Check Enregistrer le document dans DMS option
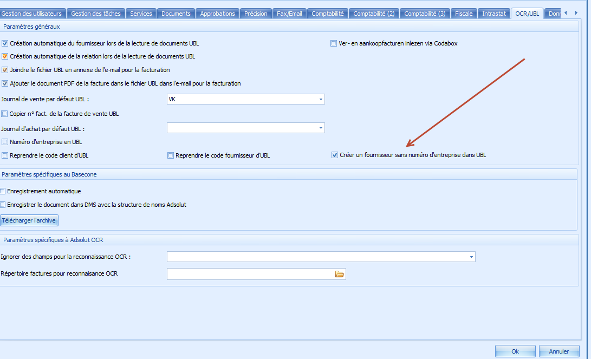The image size is (591, 359). pyautogui.click(x=3, y=205)
